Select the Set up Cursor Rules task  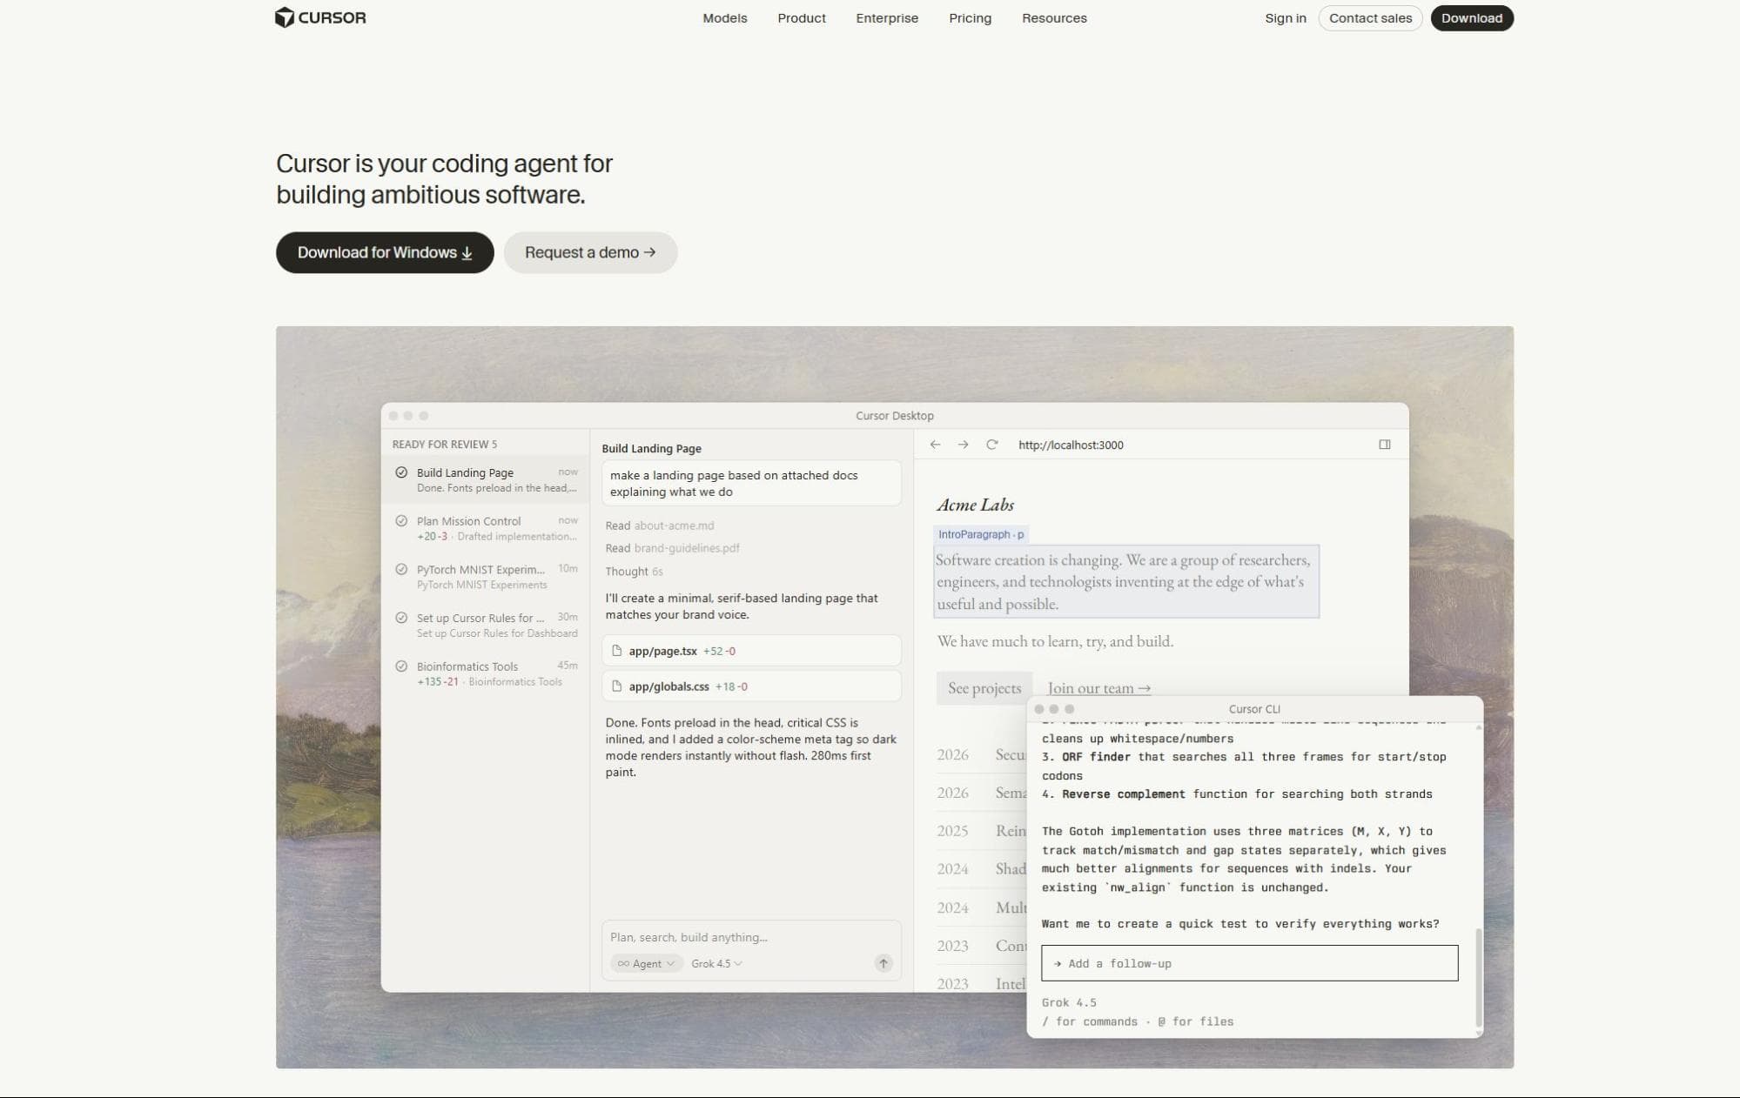pyautogui.click(x=486, y=625)
